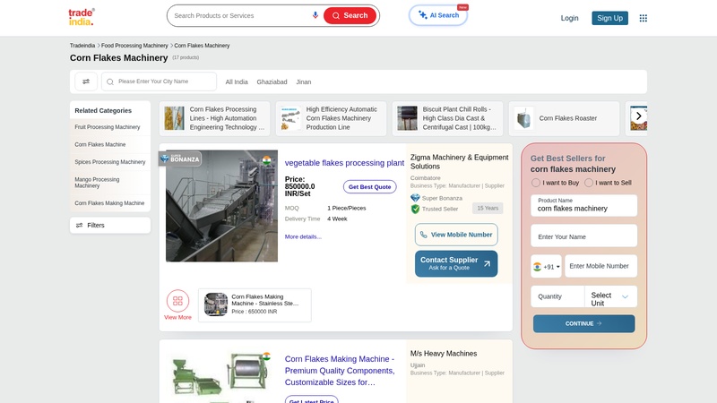Open the green corn flakes machine image
Screen dimensions: 717x403
pyautogui.click(x=221, y=376)
